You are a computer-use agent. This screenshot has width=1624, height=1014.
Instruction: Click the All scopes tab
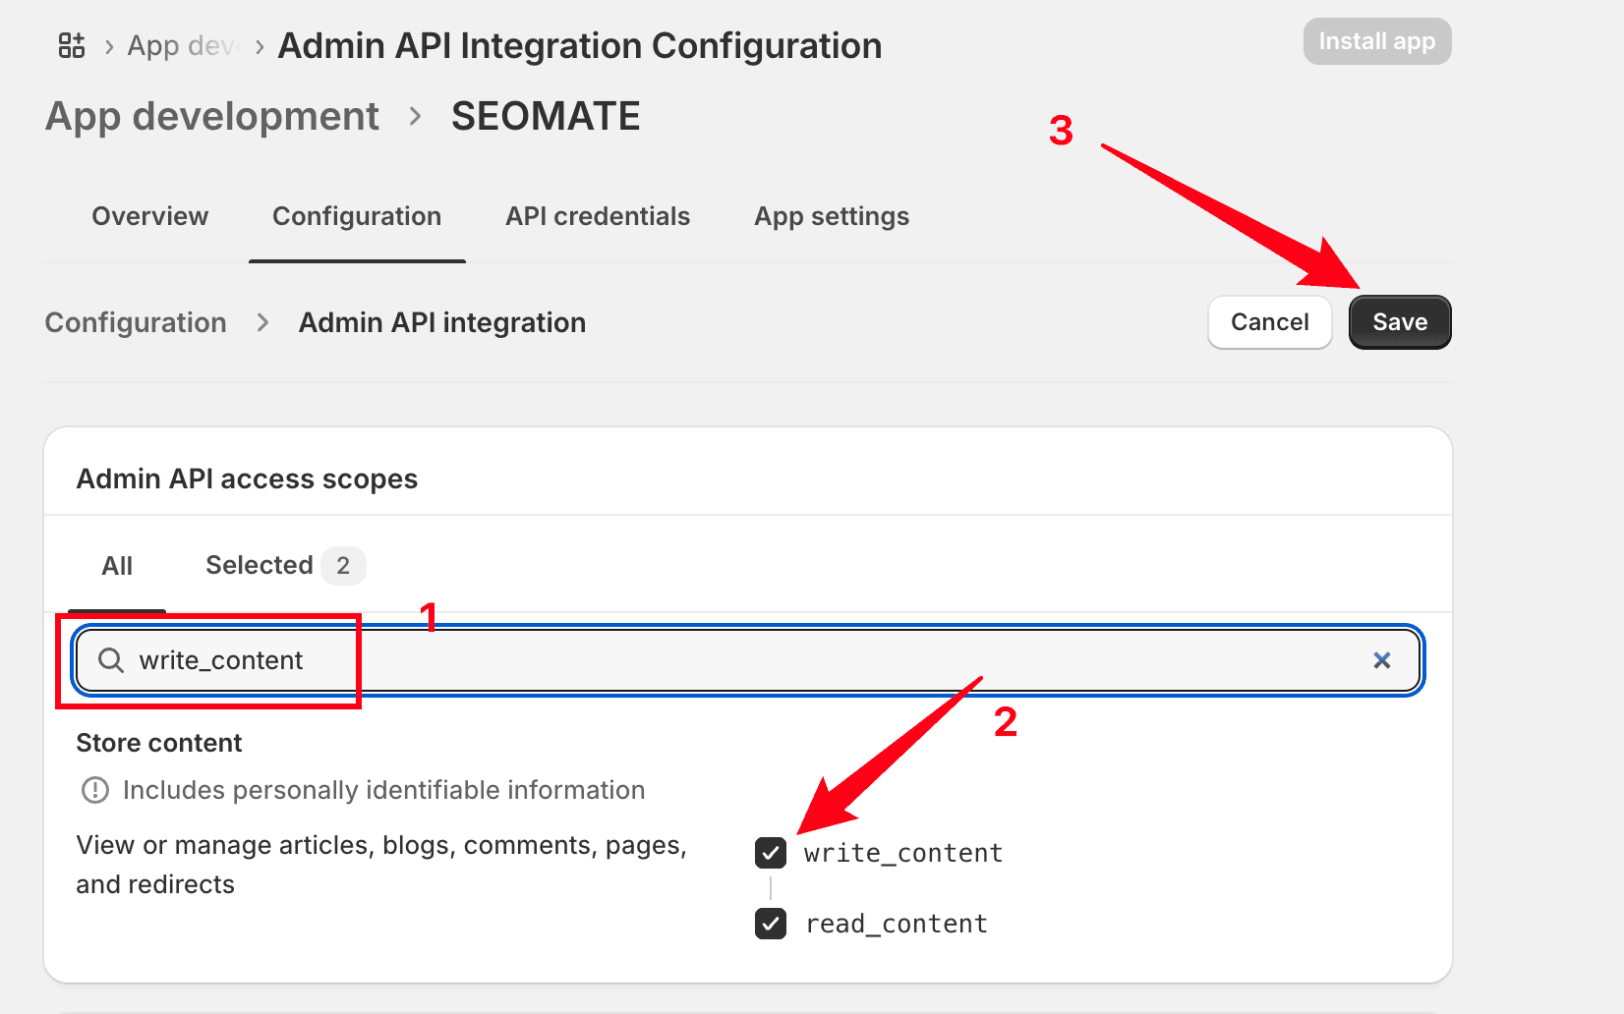[x=117, y=565]
